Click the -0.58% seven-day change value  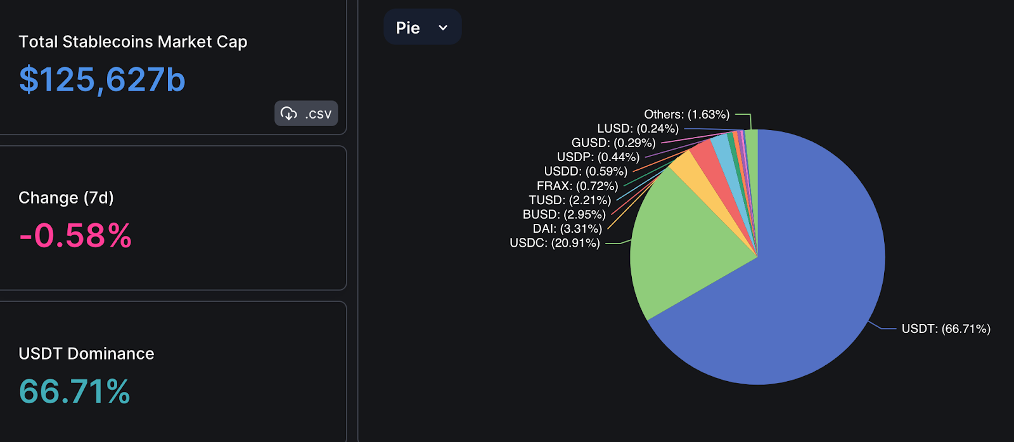click(75, 235)
